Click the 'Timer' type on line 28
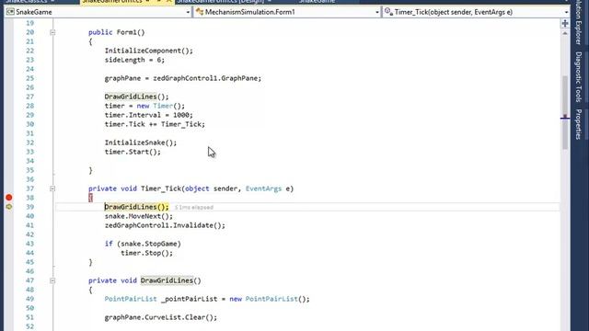Image resolution: width=589 pixels, height=331 pixels. (x=163, y=106)
